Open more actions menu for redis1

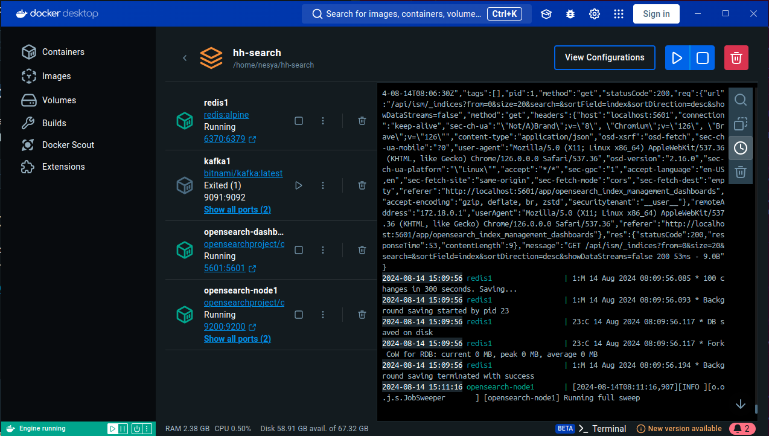[323, 121]
